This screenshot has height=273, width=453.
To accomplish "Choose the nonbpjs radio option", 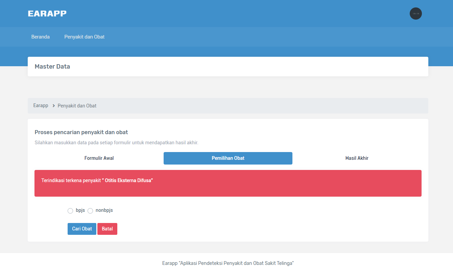I will click(x=90, y=211).
